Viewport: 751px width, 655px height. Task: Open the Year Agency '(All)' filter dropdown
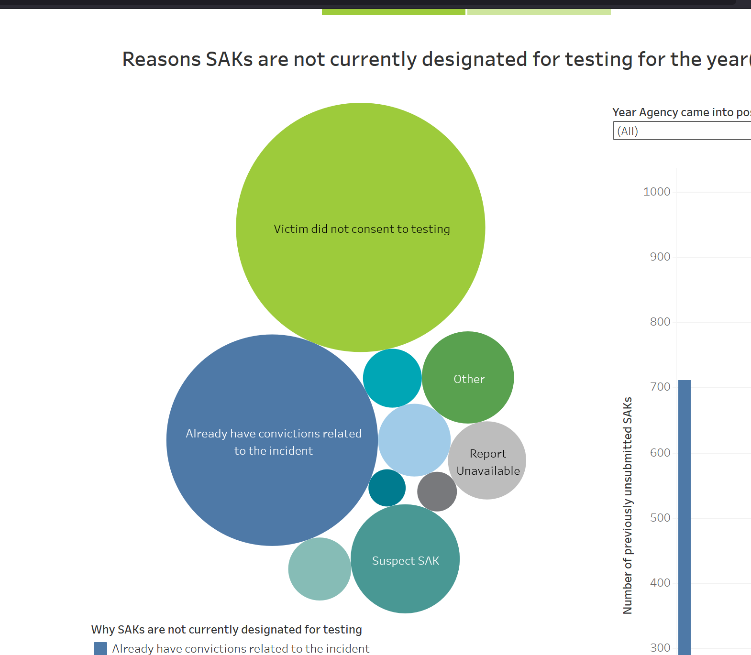[682, 131]
